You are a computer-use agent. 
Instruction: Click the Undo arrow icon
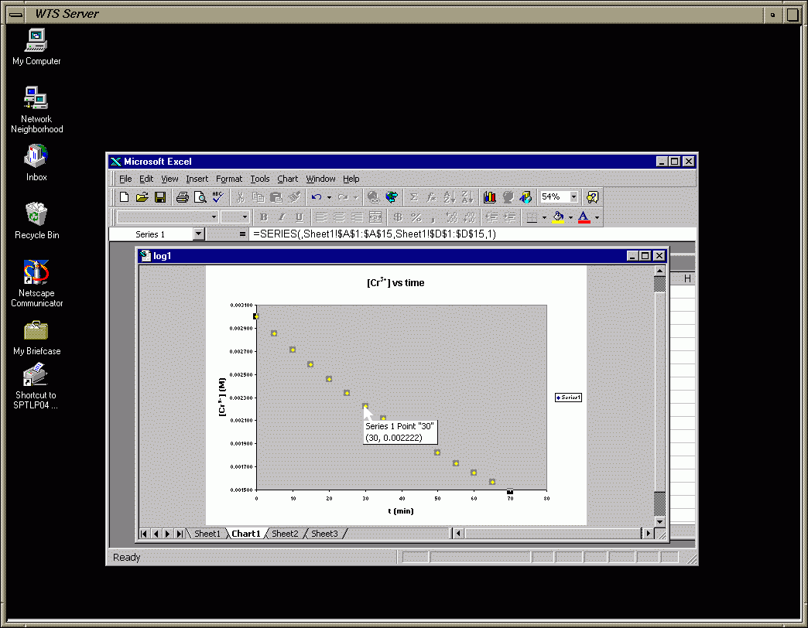pyautogui.click(x=317, y=197)
